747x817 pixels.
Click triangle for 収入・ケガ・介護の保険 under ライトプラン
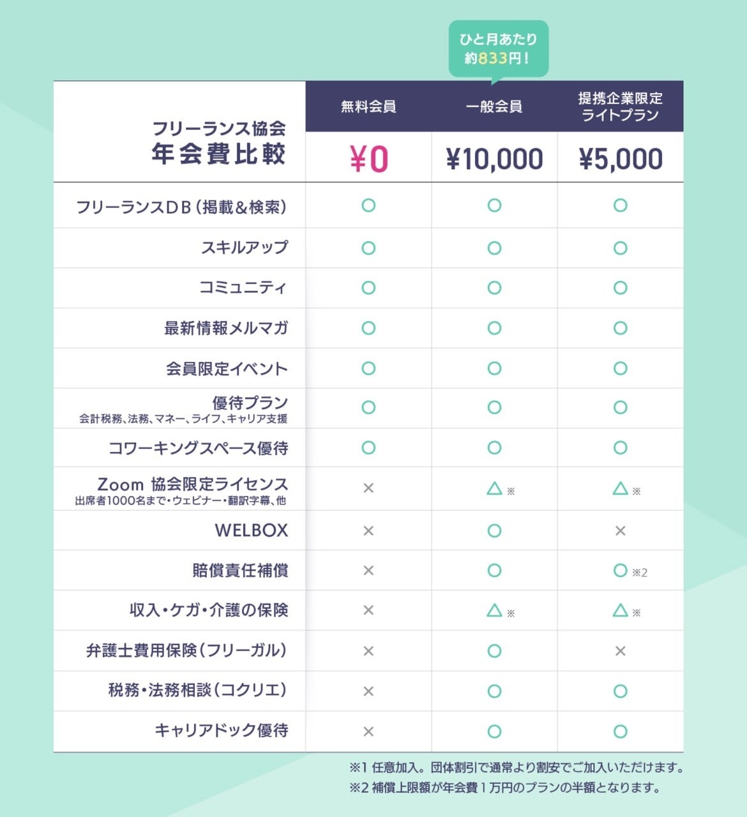620,611
